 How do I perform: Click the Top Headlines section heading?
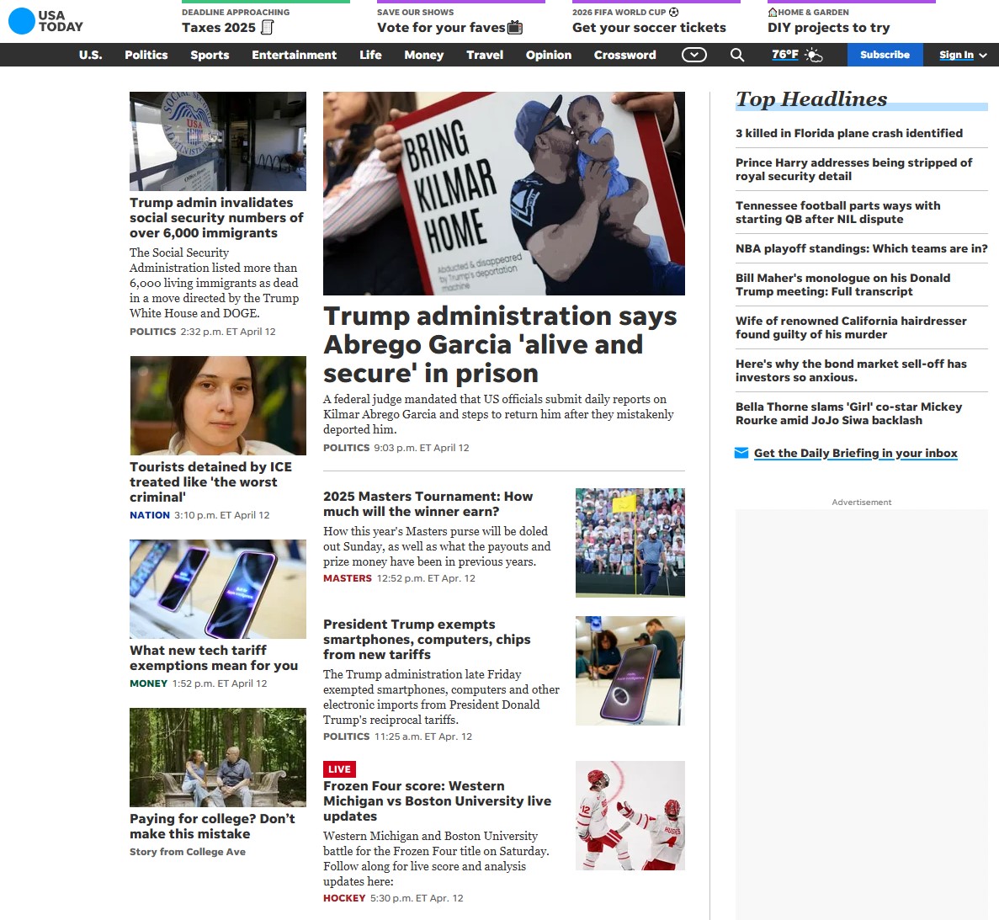click(x=811, y=99)
